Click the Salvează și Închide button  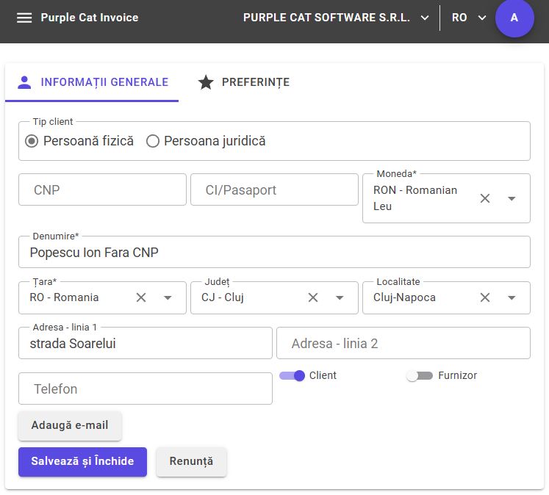coord(82,461)
